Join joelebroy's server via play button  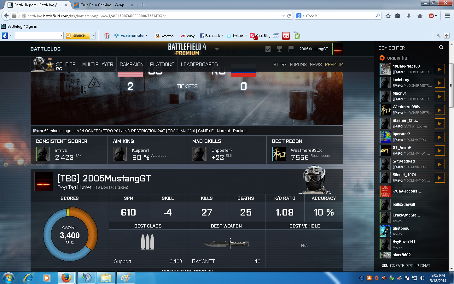(440, 83)
